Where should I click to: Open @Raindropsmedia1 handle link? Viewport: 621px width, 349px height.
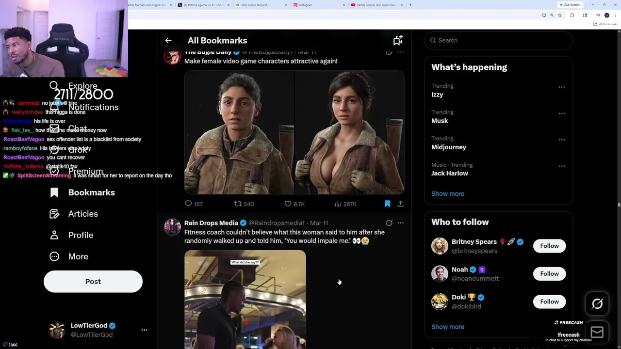pos(277,223)
